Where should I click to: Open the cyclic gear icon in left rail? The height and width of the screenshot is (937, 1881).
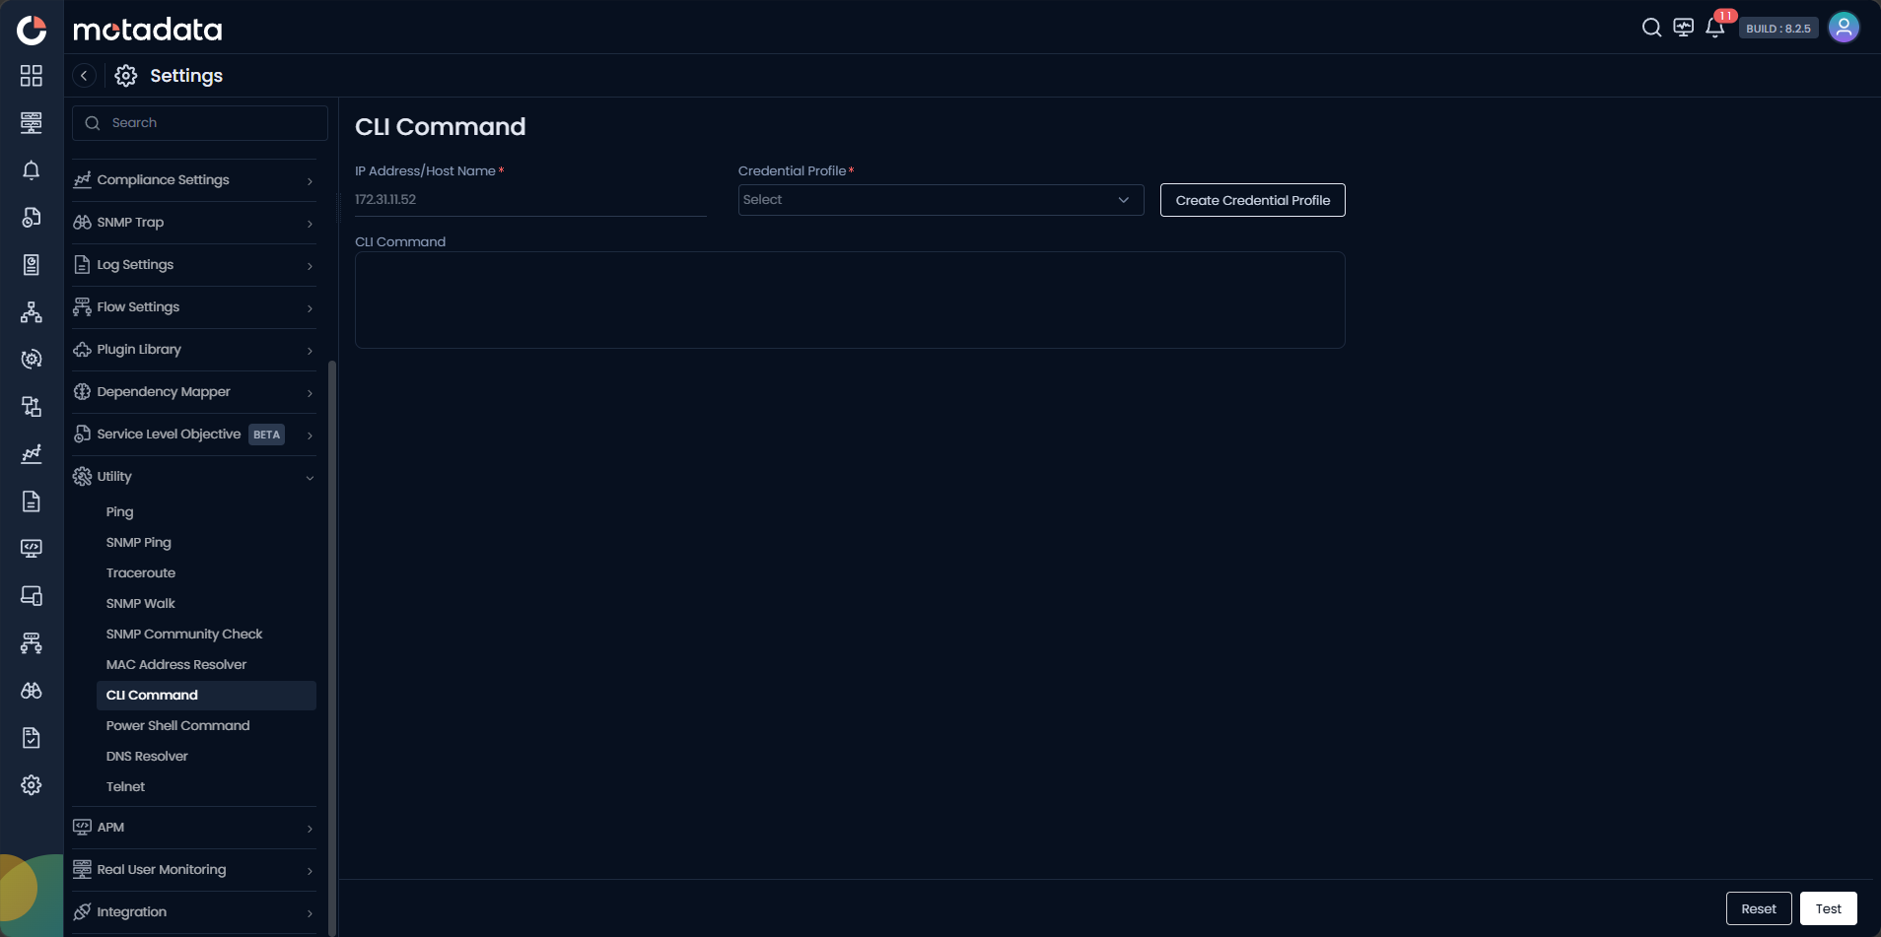click(x=32, y=360)
